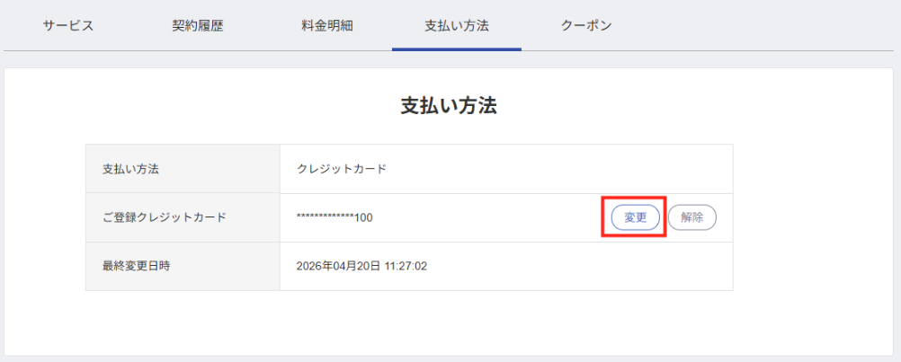Click the 解除 button to remove card
Image resolution: width=901 pixels, height=362 pixels.
point(691,217)
